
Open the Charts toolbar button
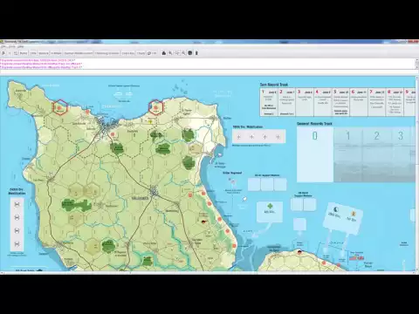coord(141,53)
